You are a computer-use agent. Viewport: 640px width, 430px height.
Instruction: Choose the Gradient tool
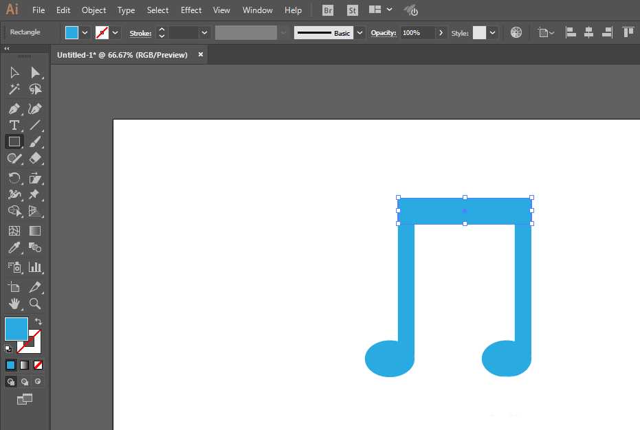[35, 230]
